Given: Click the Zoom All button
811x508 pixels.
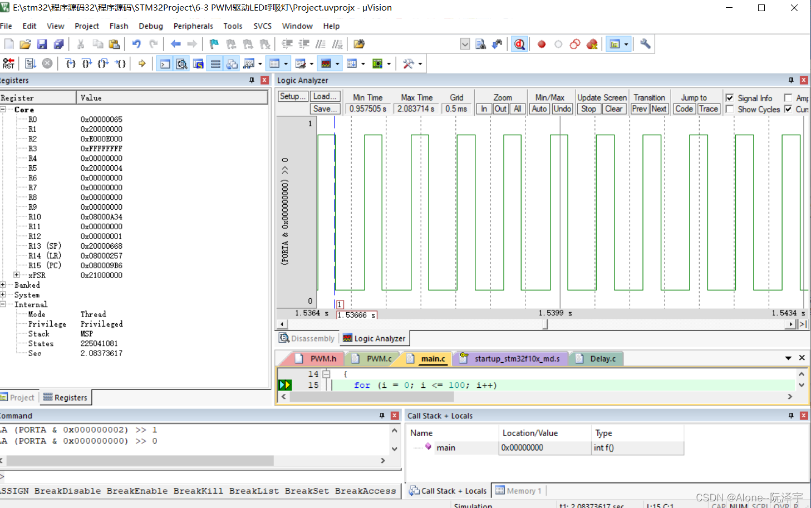Looking at the screenshot, I should click(517, 108).
